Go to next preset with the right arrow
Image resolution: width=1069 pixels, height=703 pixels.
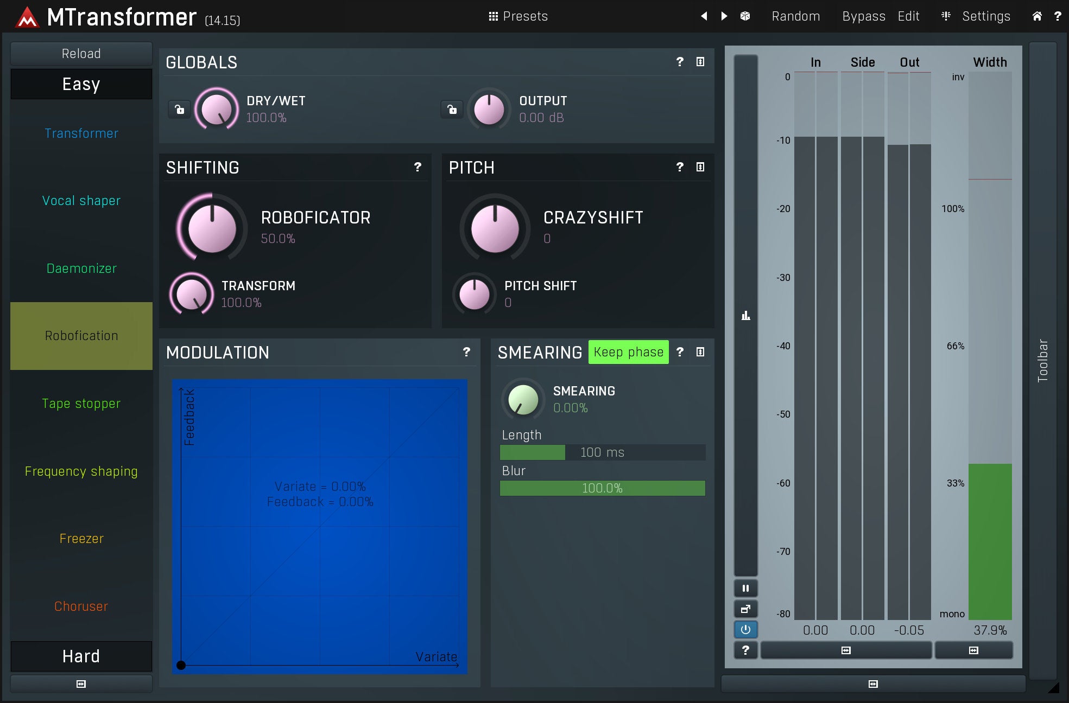[724, 16]
